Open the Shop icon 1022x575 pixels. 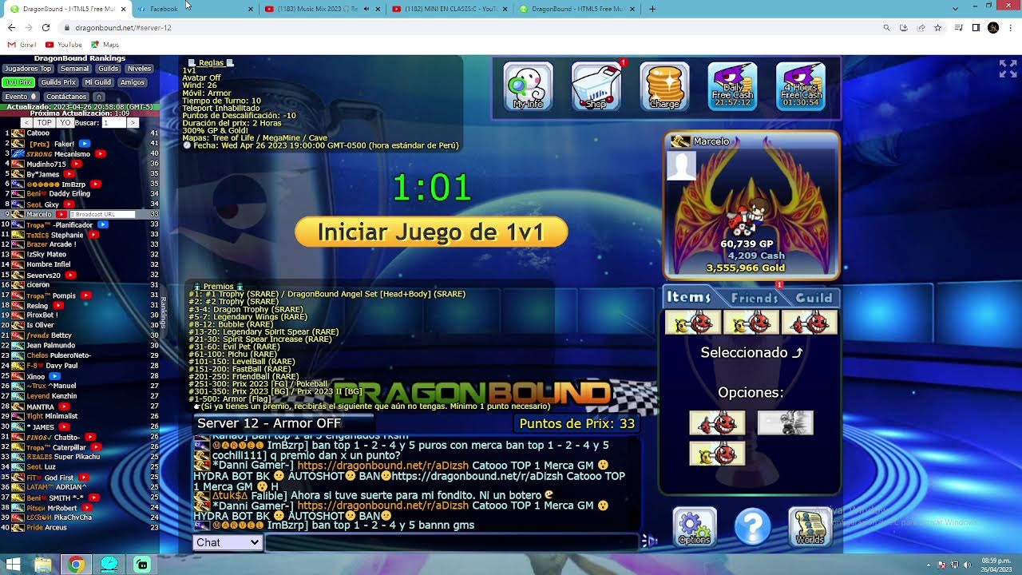(596, 86)
